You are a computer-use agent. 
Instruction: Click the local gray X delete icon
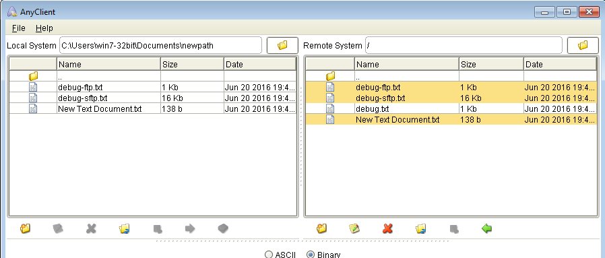91,228
